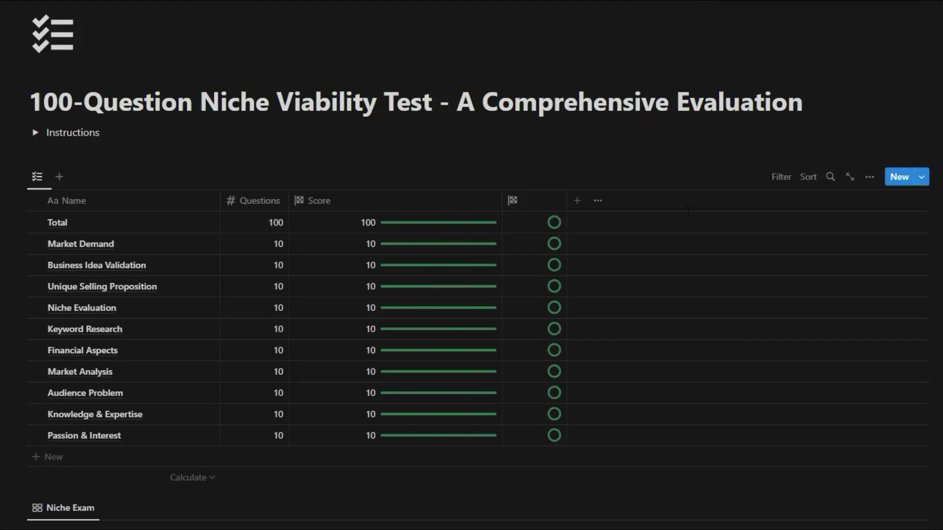Toggle the Total row status circle
943x530 pixels.
pyautogui.click(x=554, y=222)
